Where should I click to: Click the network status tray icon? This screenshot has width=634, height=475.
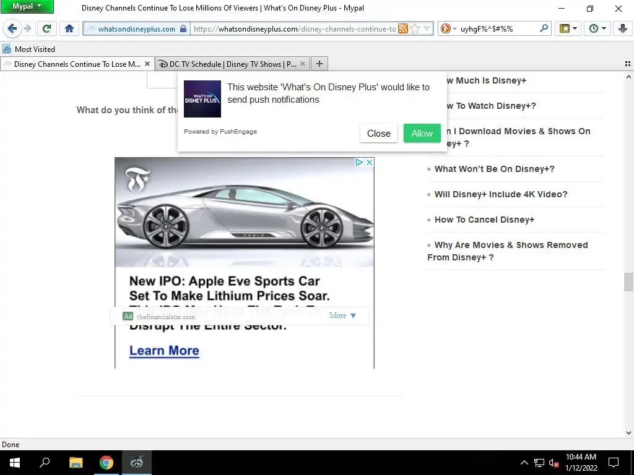(x=539, y=463)
